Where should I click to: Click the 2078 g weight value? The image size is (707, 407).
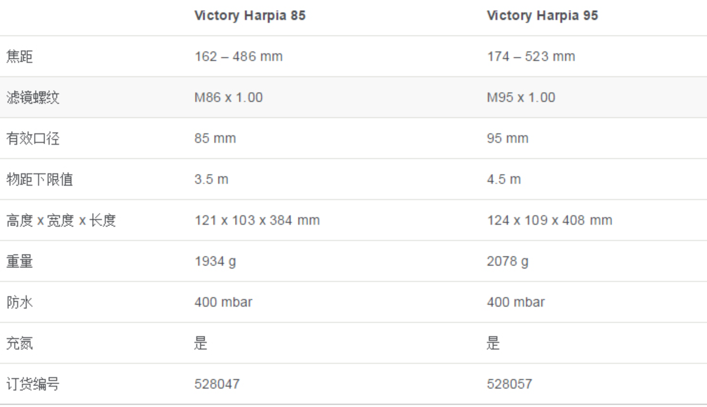click(508, 262)
